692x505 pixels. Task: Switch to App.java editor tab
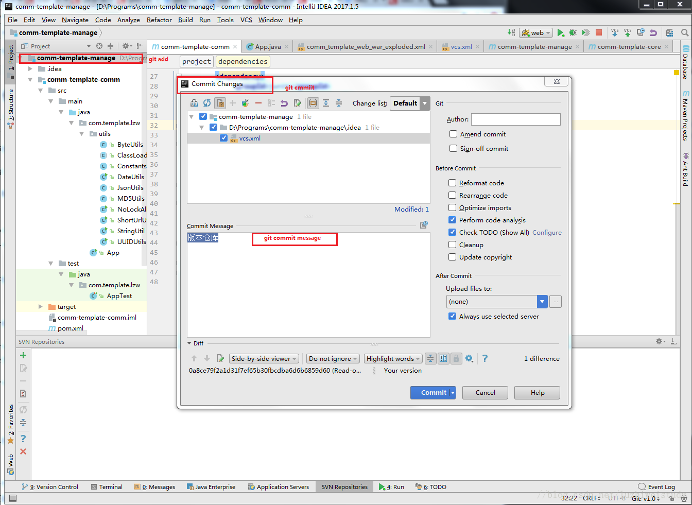tap(268, 46)
